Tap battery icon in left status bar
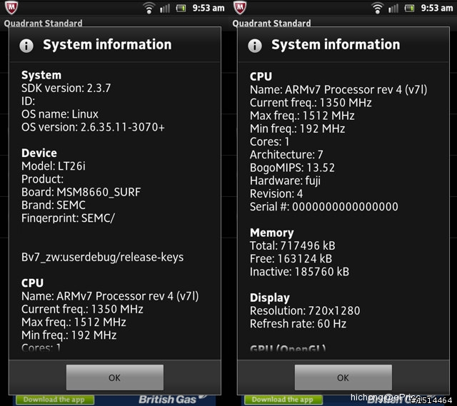Image resolution: width=457 pixels, height=406 pixels. (x=181, y=8)
